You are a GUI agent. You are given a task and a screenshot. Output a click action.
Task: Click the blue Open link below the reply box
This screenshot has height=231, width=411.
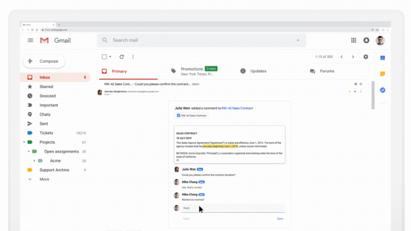click(x=280, y=219)
